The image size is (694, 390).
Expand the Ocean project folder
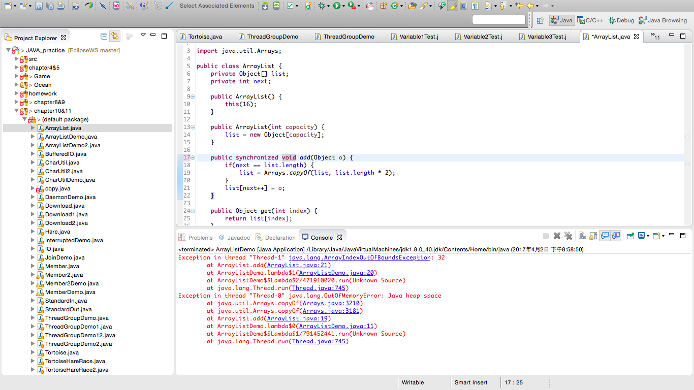tap(16, 85)
